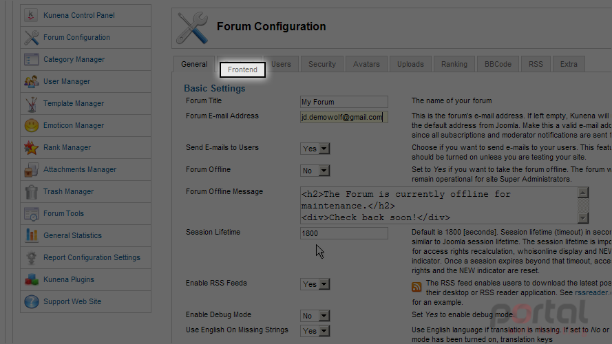
Task: Click the Report Configuration Settings icon
Action: [x=31, y=258]
